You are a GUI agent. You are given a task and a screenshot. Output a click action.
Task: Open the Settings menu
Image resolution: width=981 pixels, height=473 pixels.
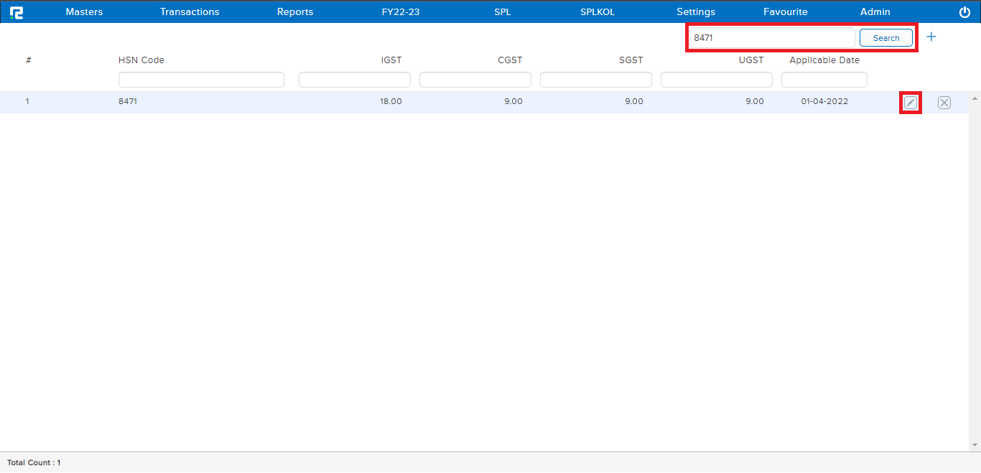click(x=696, y=12)
